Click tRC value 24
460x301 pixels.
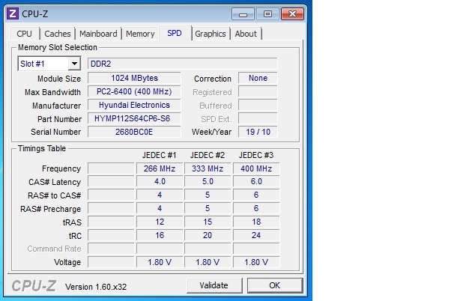point(256,235)
